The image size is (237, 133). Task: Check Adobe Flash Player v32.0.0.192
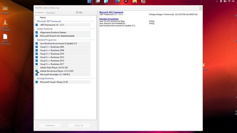37,68
